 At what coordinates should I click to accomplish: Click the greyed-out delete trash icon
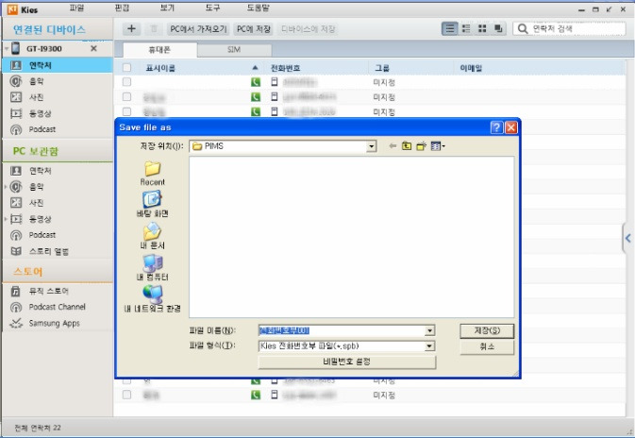[154, 28]
